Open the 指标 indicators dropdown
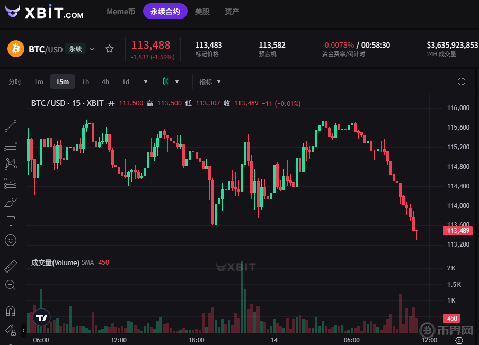479x345 pixels. coord(210,82)
